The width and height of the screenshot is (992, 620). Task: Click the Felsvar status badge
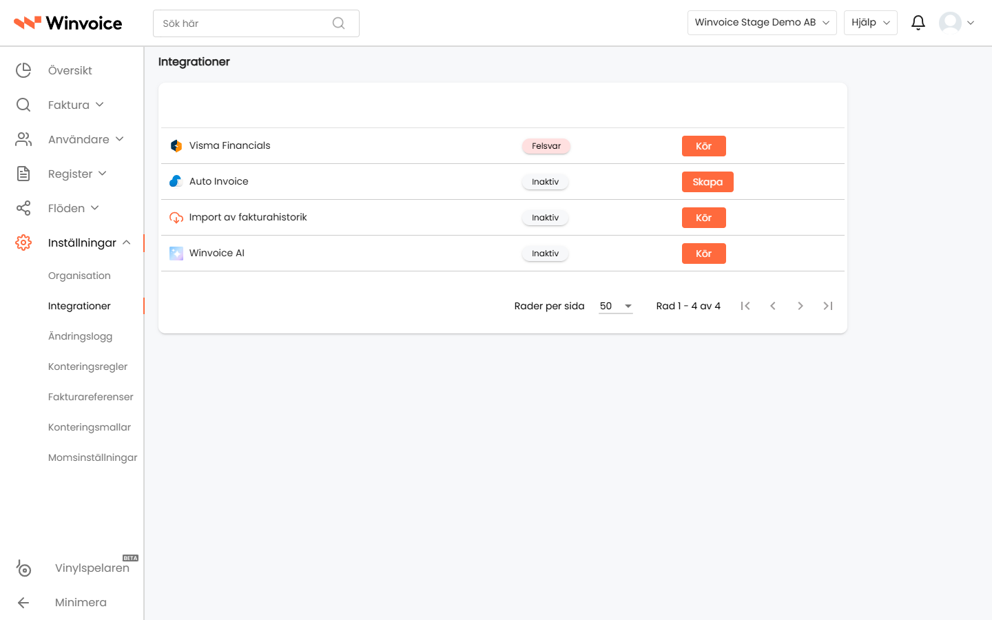tap(546, 146)
